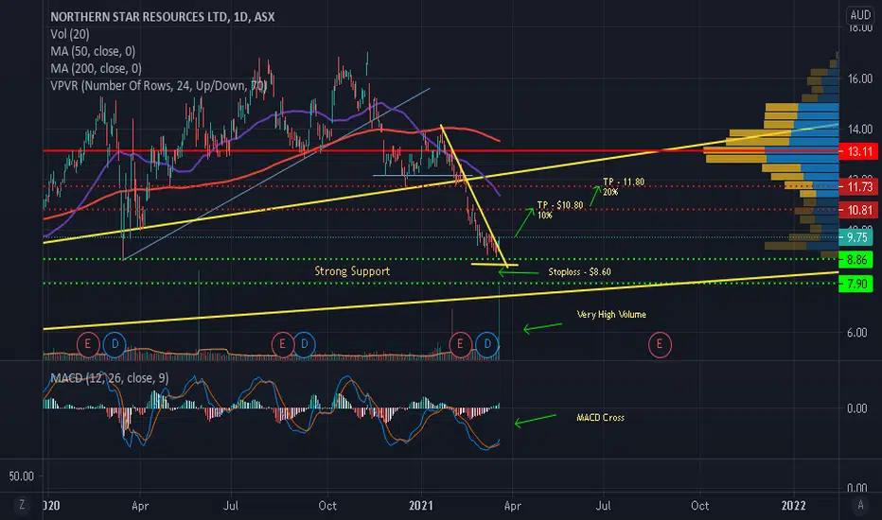Click the AUD currency button
882x520 pixels.
[x=860, y=15]
